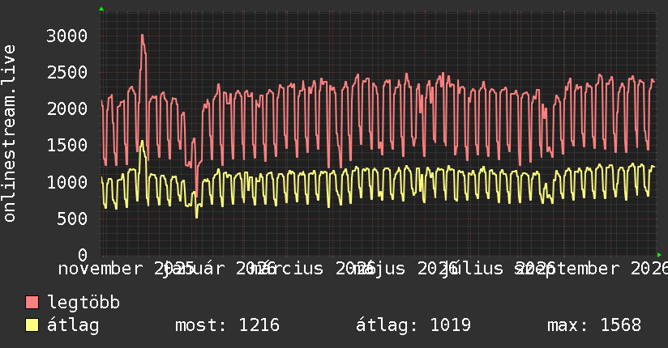Screen dimensions: 668x348
Task: Click the 'most: 1216' value
Action: (228, 325)
